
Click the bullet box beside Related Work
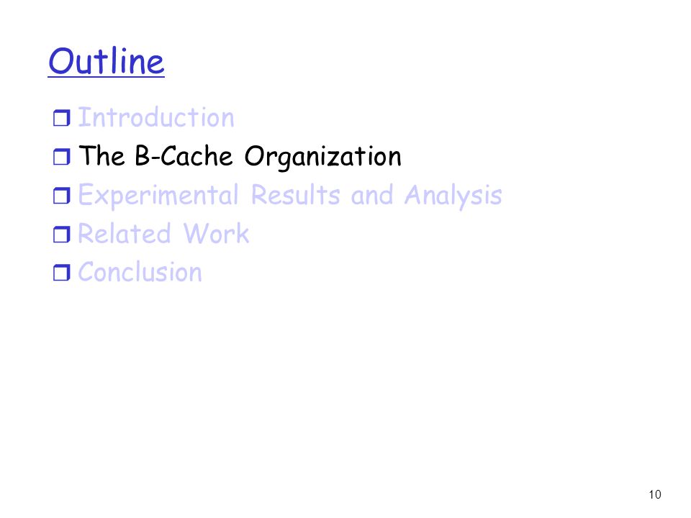[x=62, y=235]
